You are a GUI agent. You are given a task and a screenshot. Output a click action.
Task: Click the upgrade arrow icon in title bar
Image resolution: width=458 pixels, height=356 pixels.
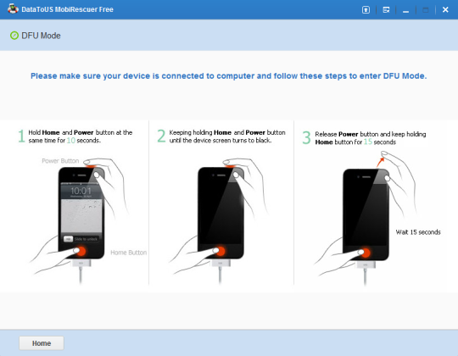pyautogui.click(x=366, y=10)
